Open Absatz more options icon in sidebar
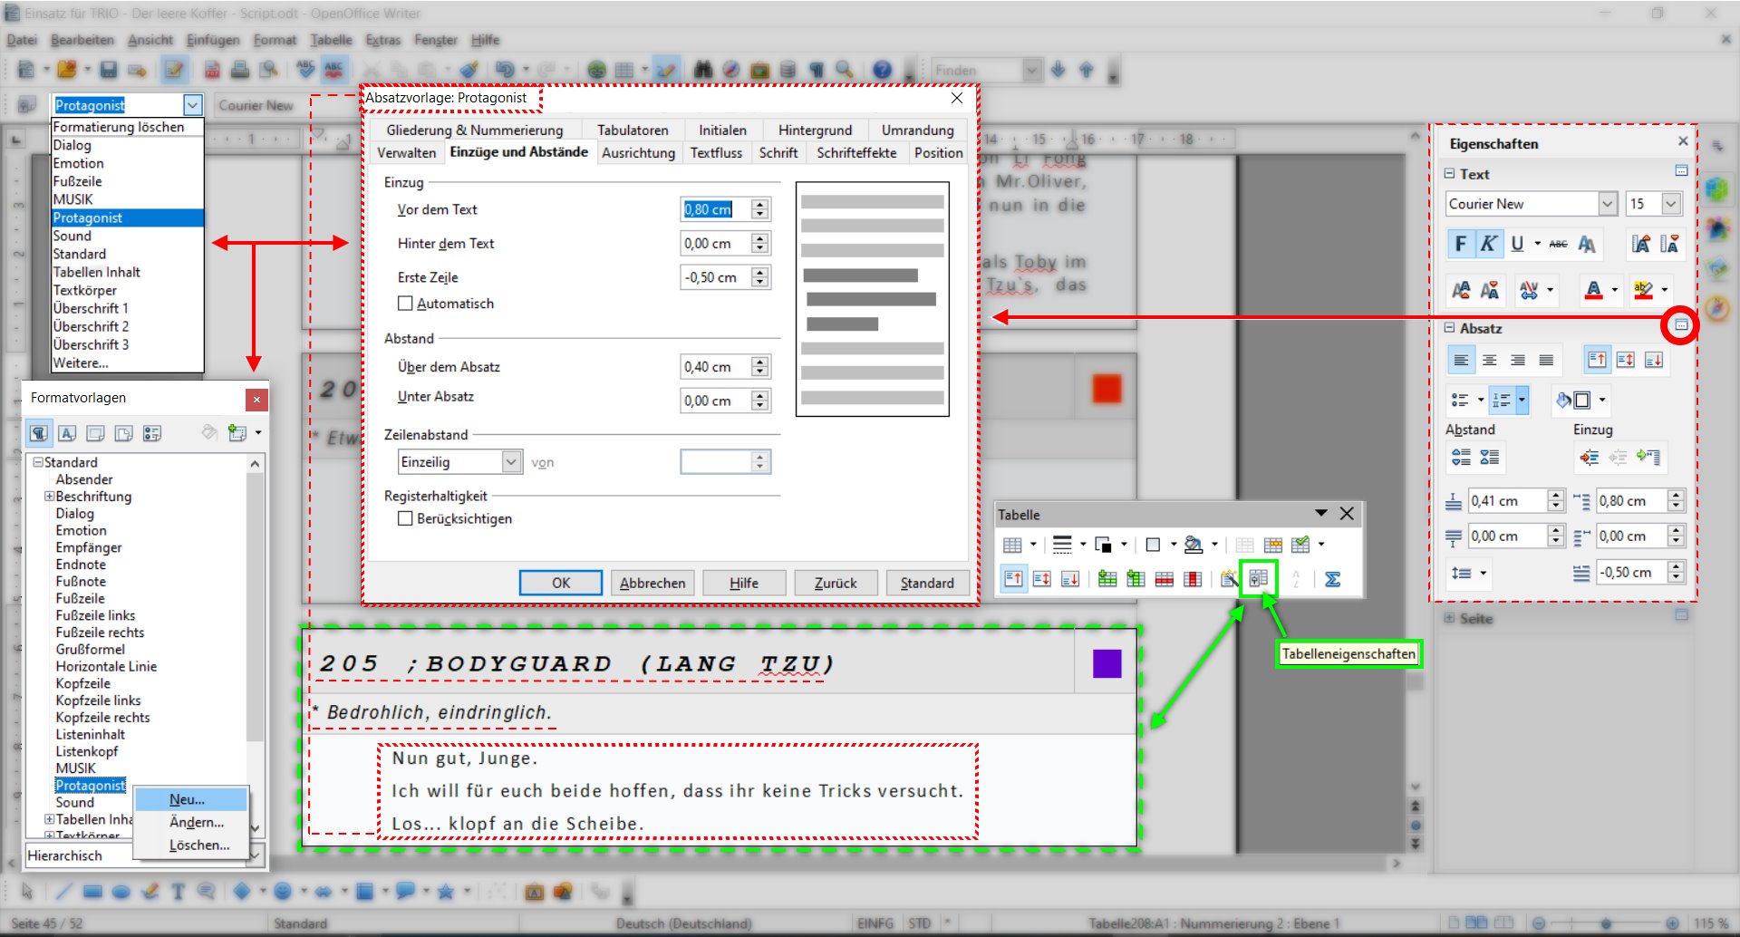This screenshot has height=937, width=1740. pos(1681,325)
